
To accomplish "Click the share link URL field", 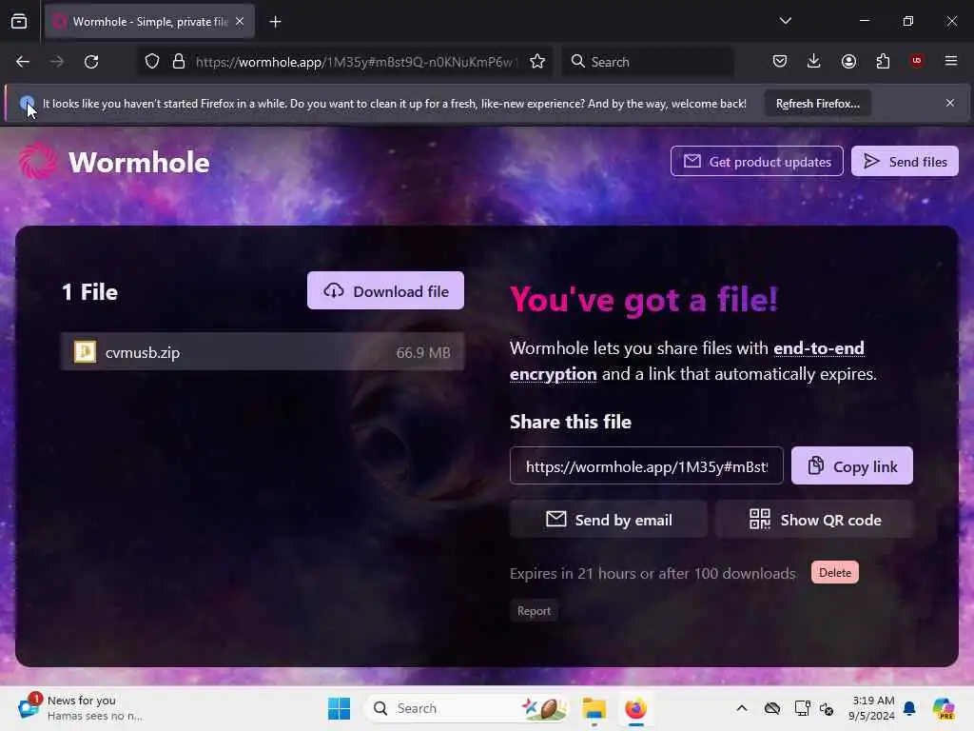I will tap(646, 466).
